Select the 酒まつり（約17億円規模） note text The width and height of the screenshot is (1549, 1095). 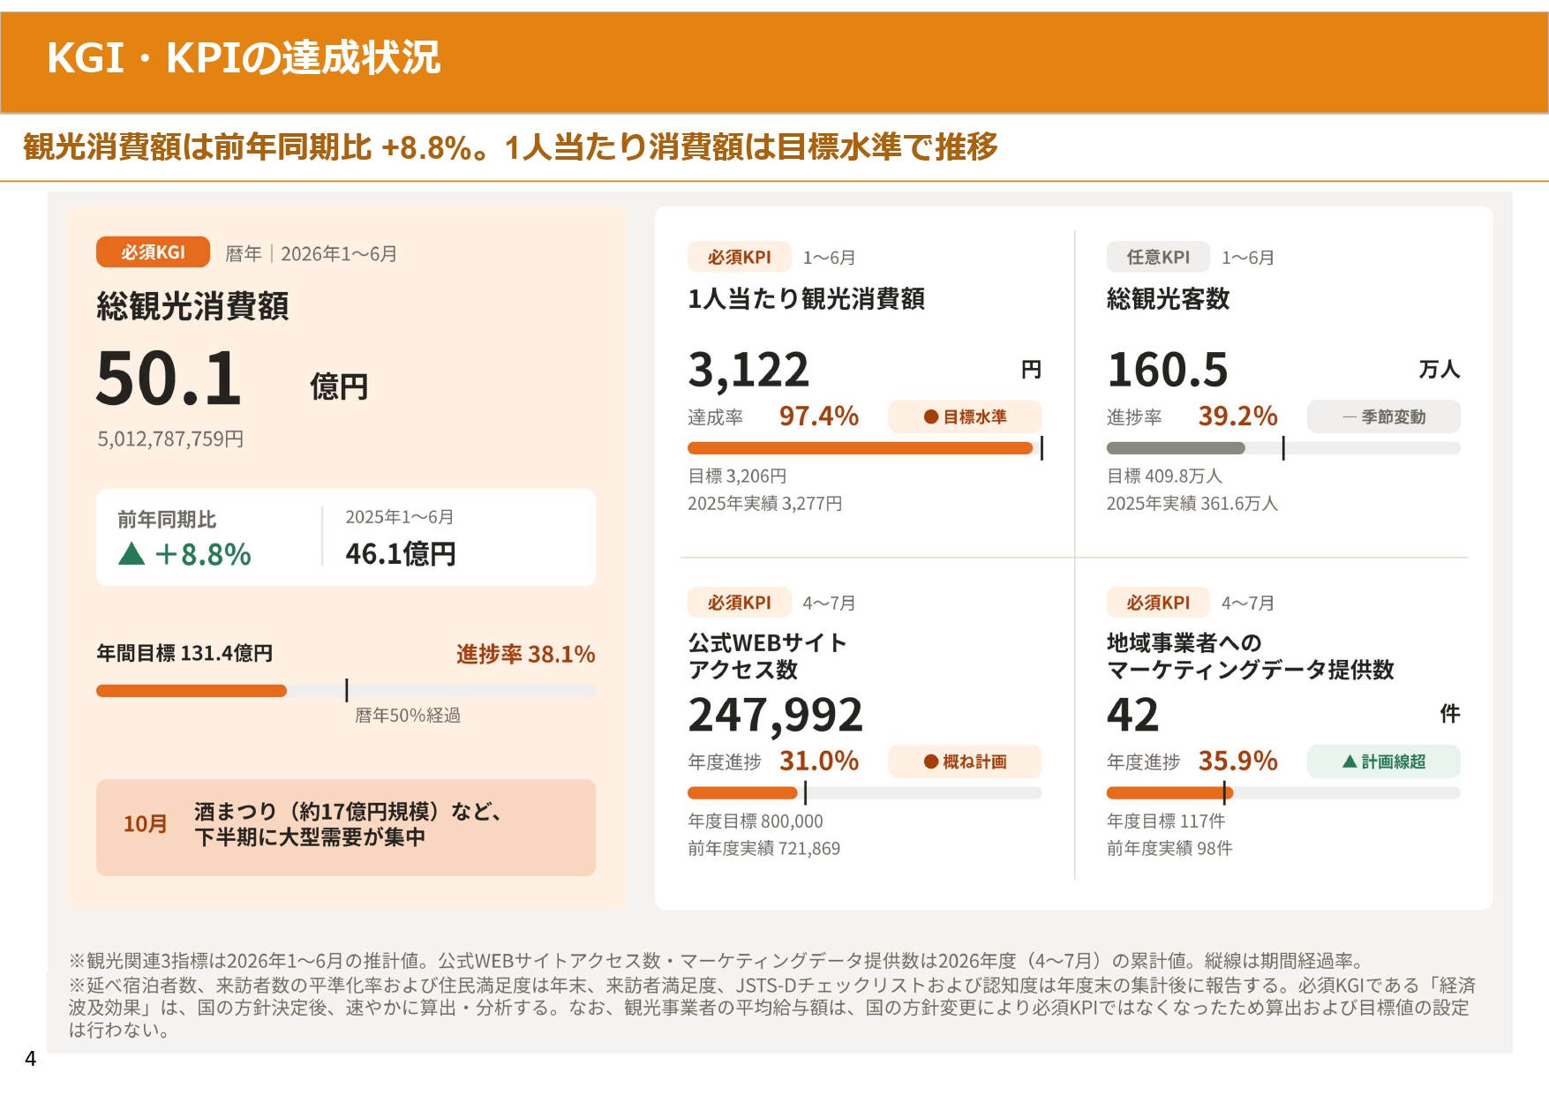click(x=348, y=823)
